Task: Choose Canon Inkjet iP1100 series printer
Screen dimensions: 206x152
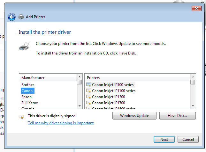Action: tap(114, 91)
